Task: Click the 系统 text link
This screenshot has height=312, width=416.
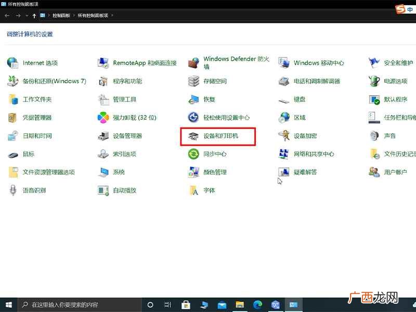Action: pyautogui.click(x=119, y=172)
